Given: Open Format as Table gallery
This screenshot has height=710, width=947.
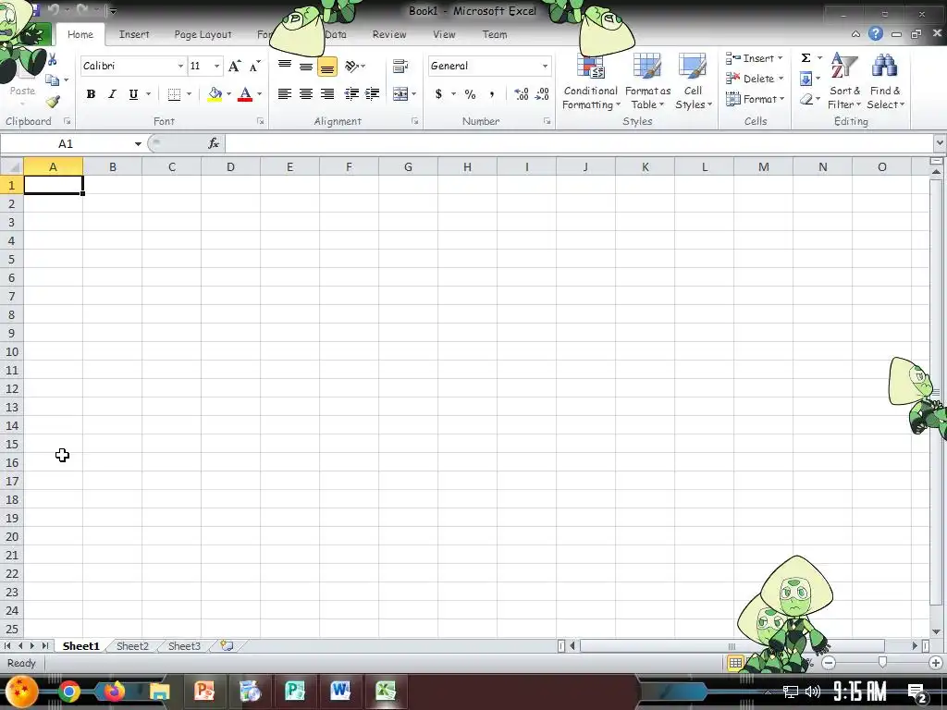Looking at the screenshot, I should coord(647,81).
